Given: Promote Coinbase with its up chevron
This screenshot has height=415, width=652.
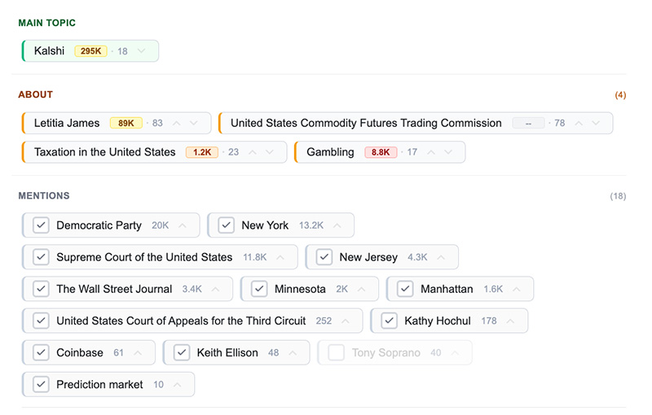Looking at the screenshot, I should coord(138,353).
